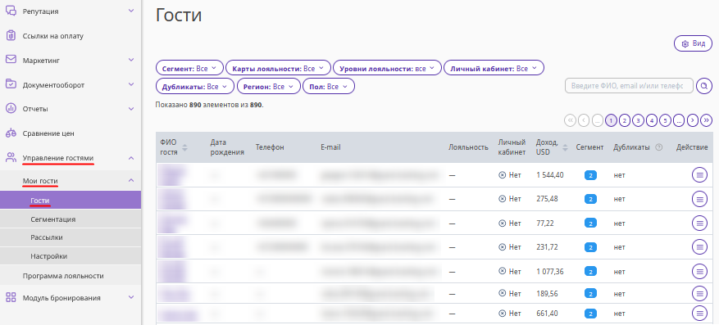Expand the Модуль бронирования chevron
Screen dimensions: 719x325
click(131, 297)
